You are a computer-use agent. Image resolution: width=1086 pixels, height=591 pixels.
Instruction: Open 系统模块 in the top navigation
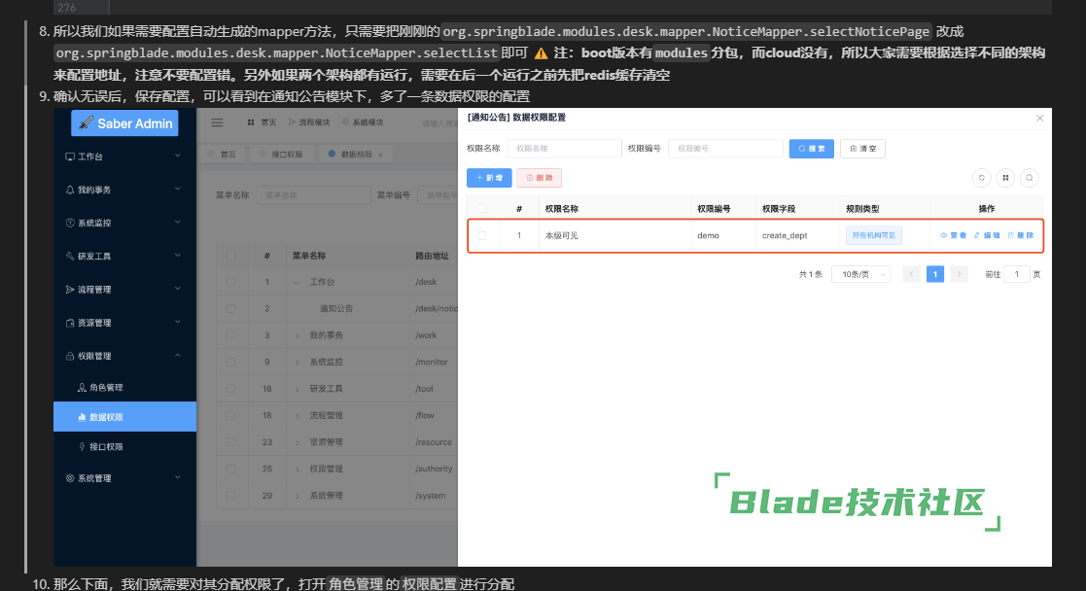(363, 122)
